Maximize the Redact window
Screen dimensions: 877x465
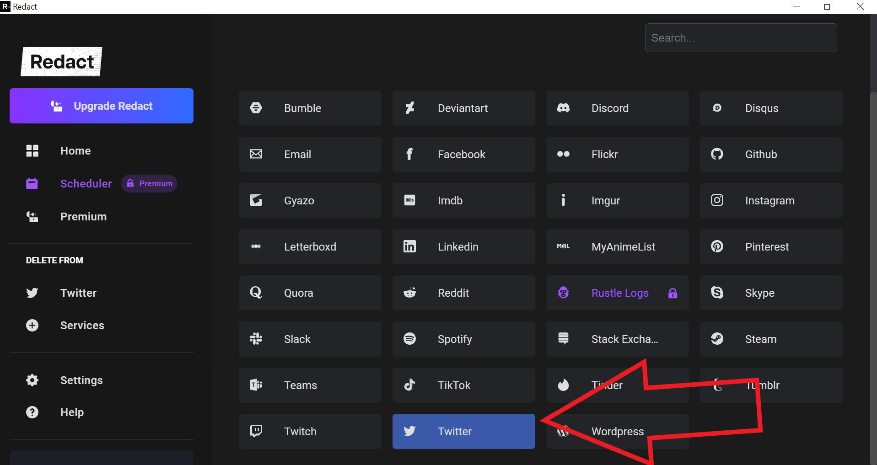click(x=828, y=6)
